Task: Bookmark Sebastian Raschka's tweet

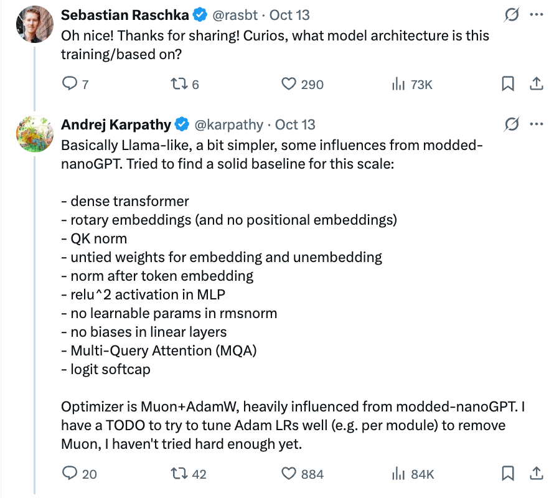Action: [x=508, y=83]
